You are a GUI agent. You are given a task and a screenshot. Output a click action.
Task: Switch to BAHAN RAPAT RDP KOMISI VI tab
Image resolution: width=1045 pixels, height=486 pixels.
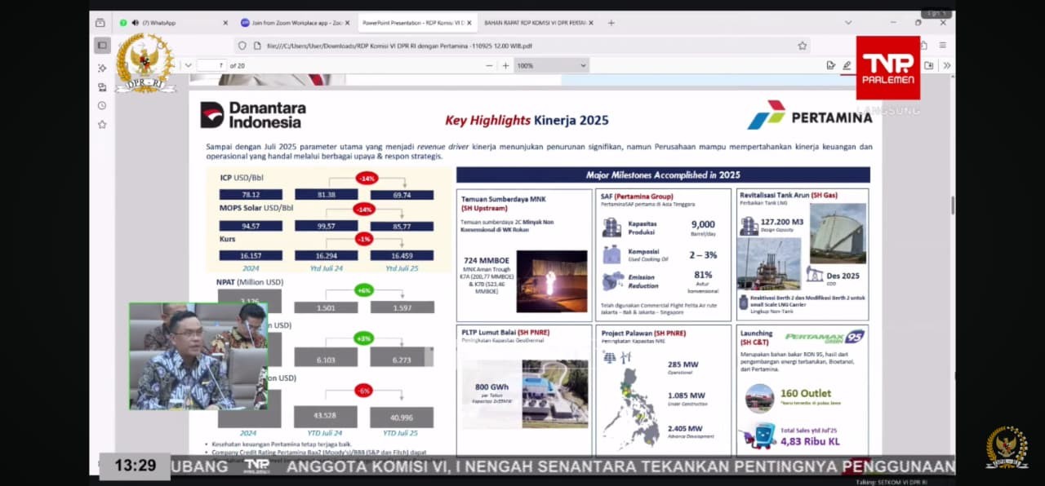click(x=535, y=23)
